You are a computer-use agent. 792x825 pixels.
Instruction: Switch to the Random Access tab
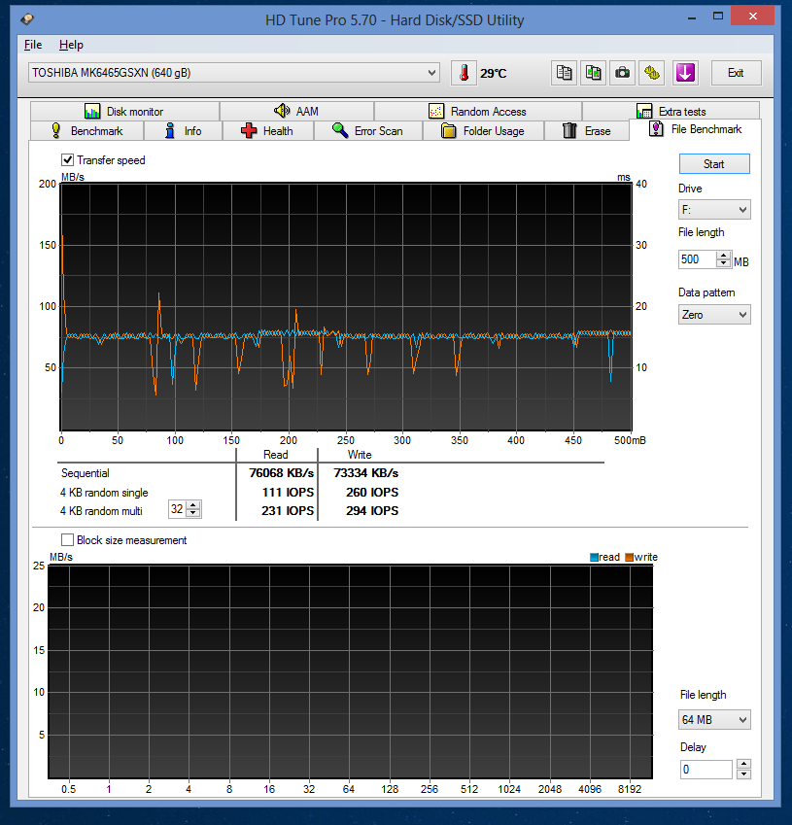(x=478, y=111)
